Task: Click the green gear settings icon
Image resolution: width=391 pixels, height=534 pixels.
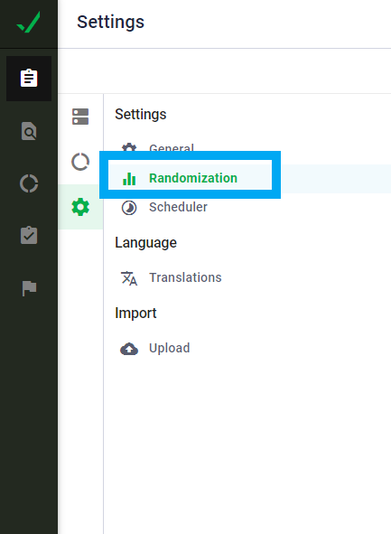Action: [x=80, y=207]
